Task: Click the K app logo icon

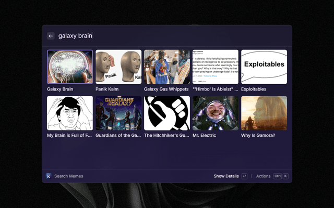Action: 49,176
